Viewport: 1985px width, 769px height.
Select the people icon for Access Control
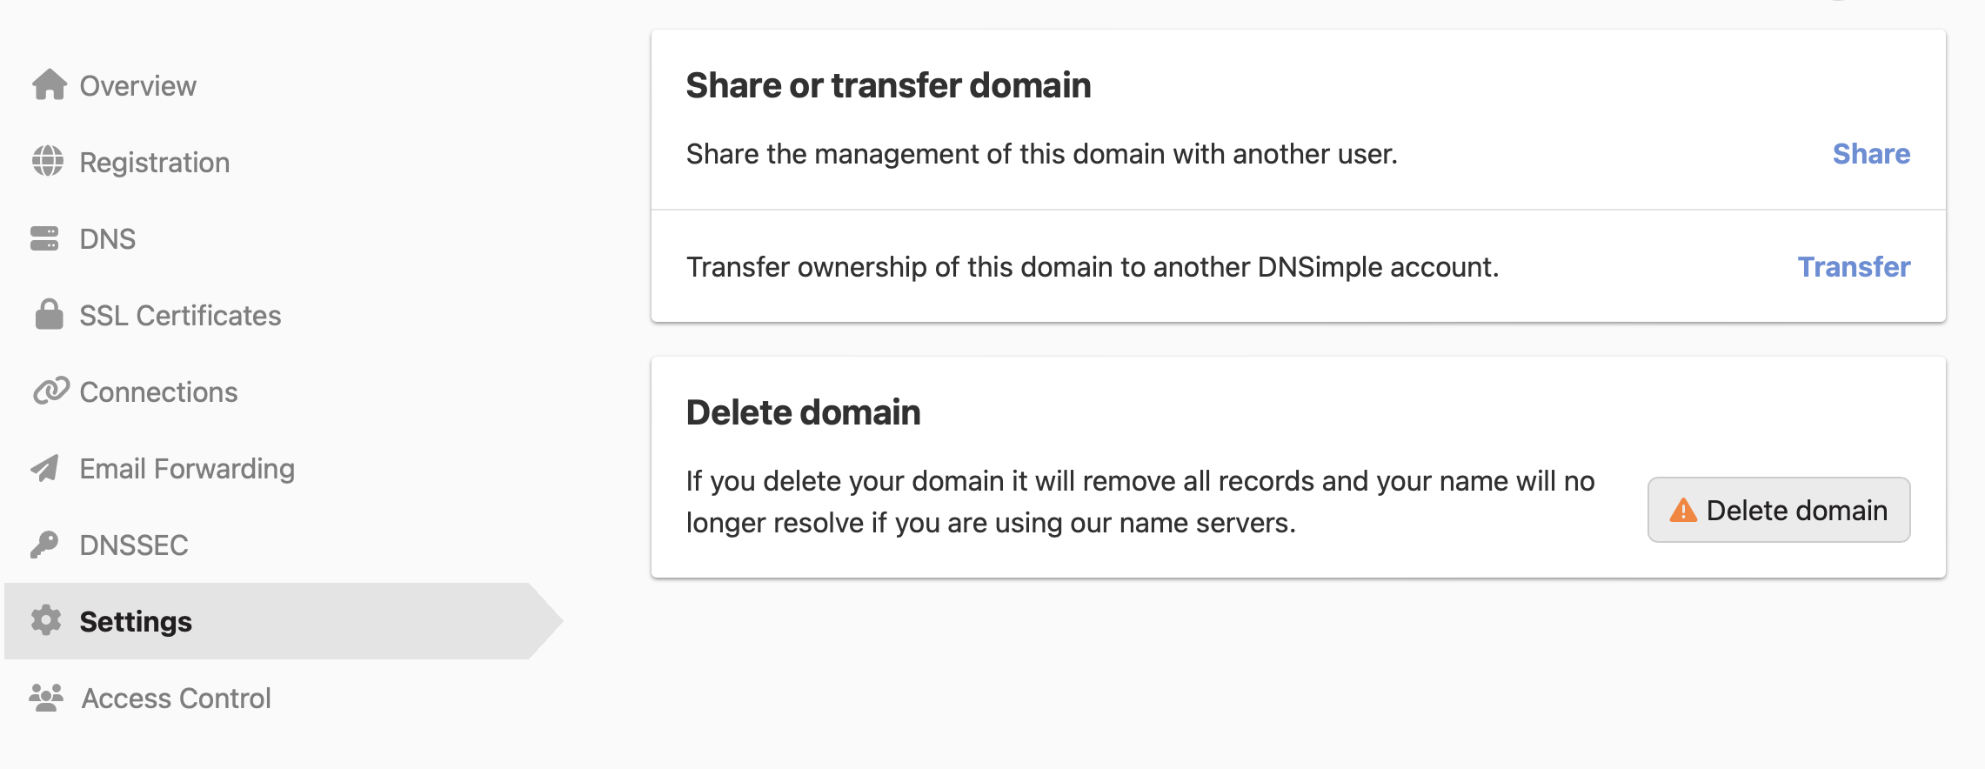point(50,697)
